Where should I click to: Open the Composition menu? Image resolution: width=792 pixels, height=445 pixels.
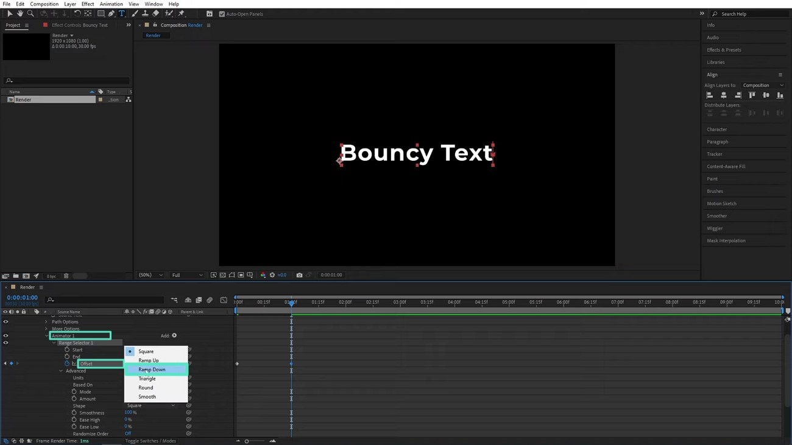click(44, 4)
